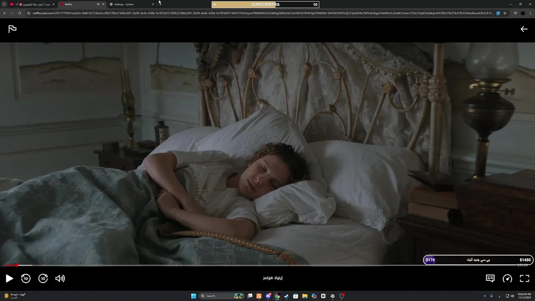This screenshot has height=301, width=535.
Task: Open the Chrome three-dot menu
Action: pyautogui.click(x=530, y=13)
